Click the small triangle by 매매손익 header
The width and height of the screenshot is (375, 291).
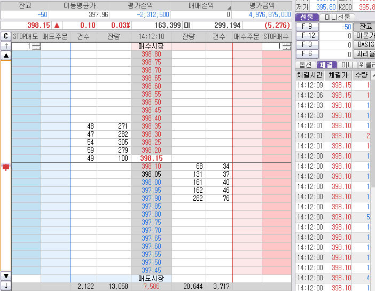point(229,8)
